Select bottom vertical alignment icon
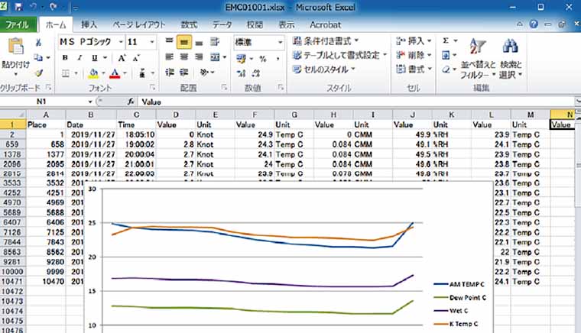Screen dimensions: 581x333 pos(199,42)
